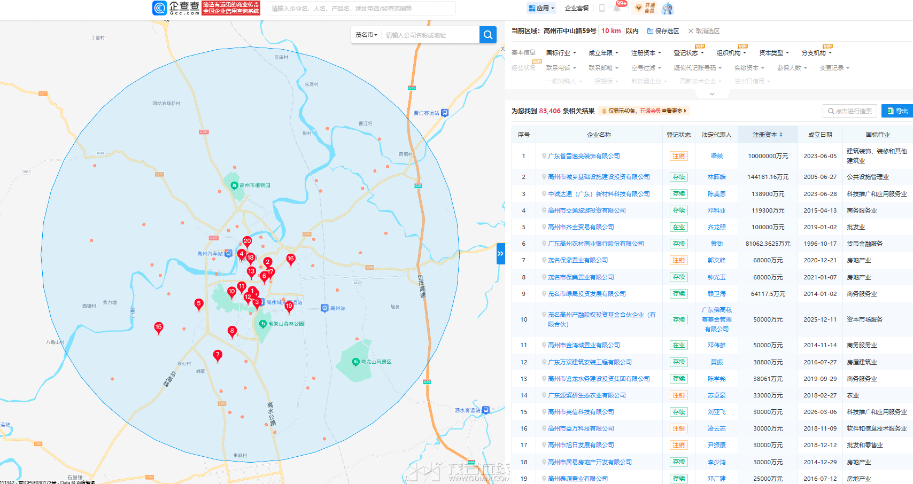Open the penguin user avatar
Viewport: 913px width, 484px height.
(667, 8)
